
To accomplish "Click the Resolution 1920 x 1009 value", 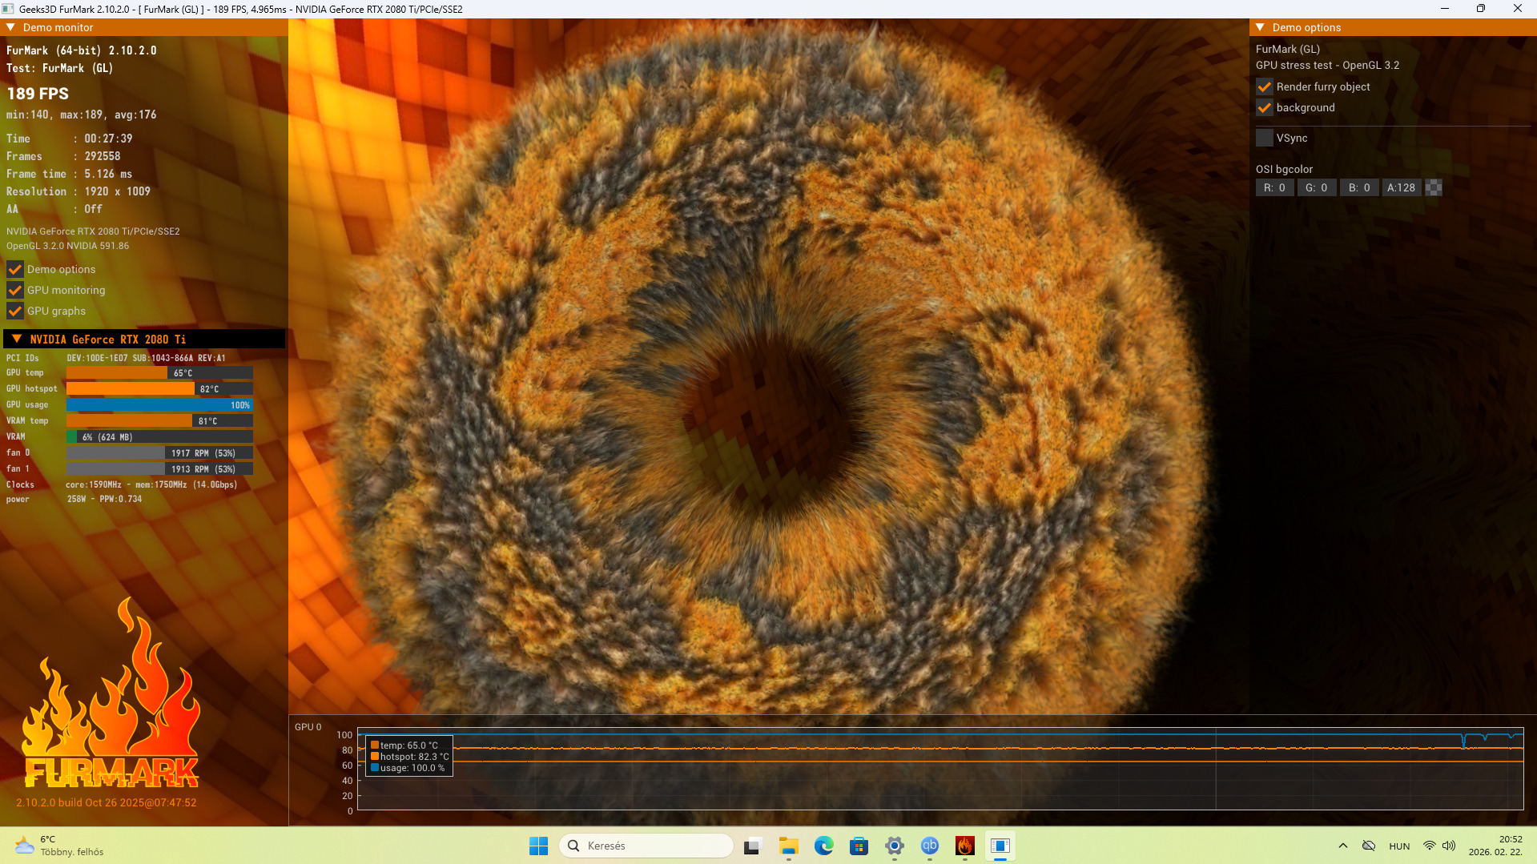I will [118, 191].
